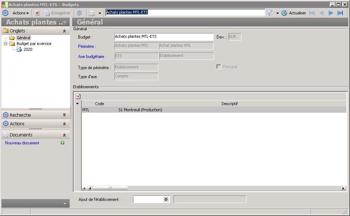Image resolution: width=350 pixels, height=216 pixels.
Task: Click the delete row icon in Etablissements grid
Action: [x=78, y=96]
